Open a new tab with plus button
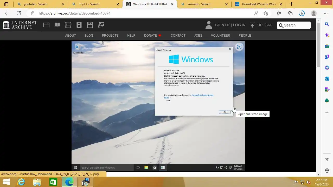 291,4
